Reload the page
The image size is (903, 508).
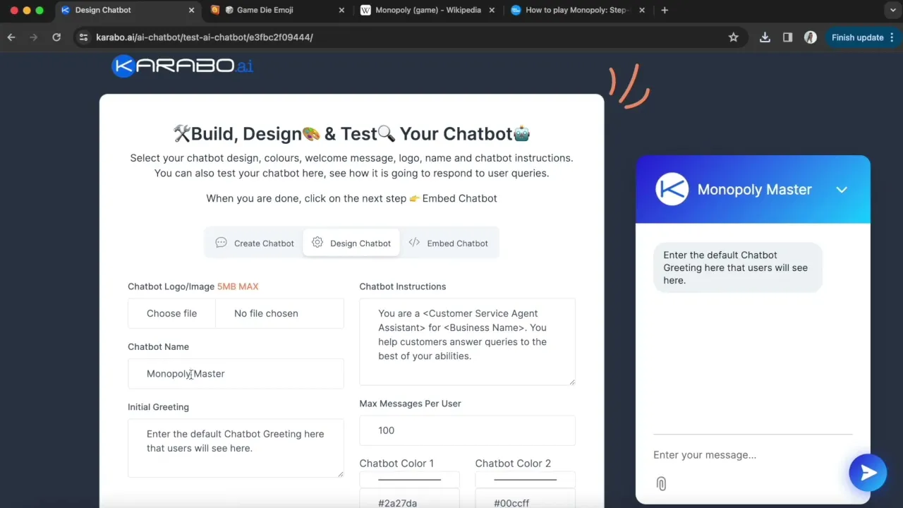[56, 37]
